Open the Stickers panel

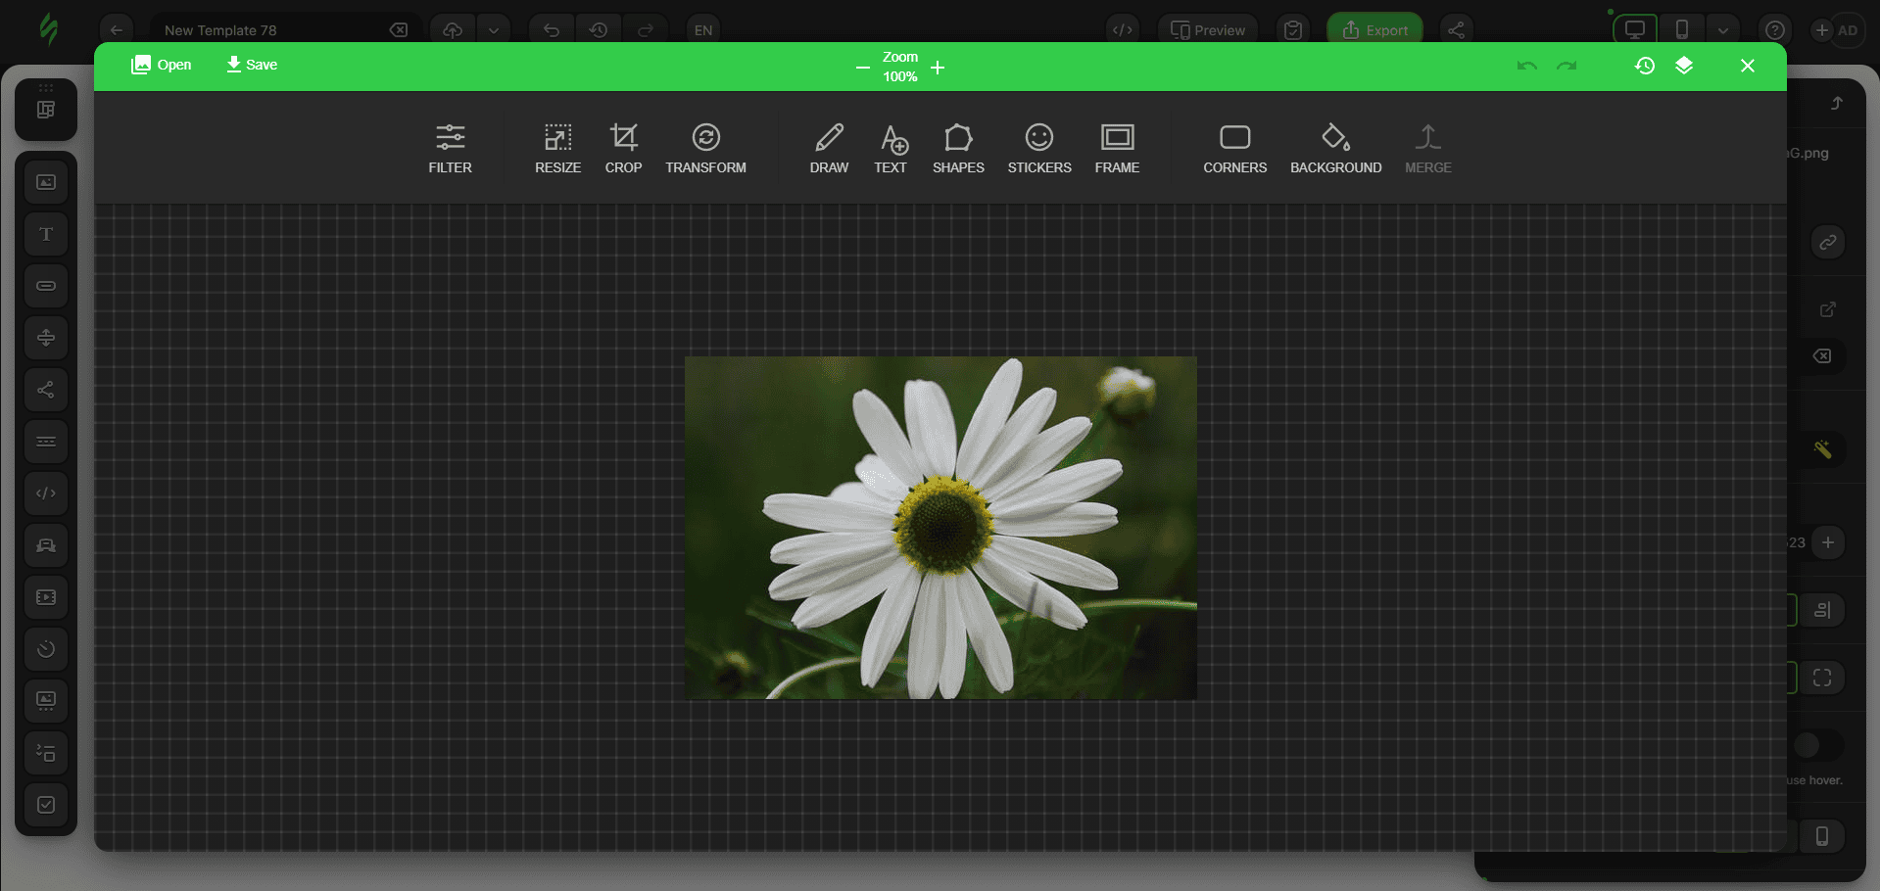(x=1038, y=147)
